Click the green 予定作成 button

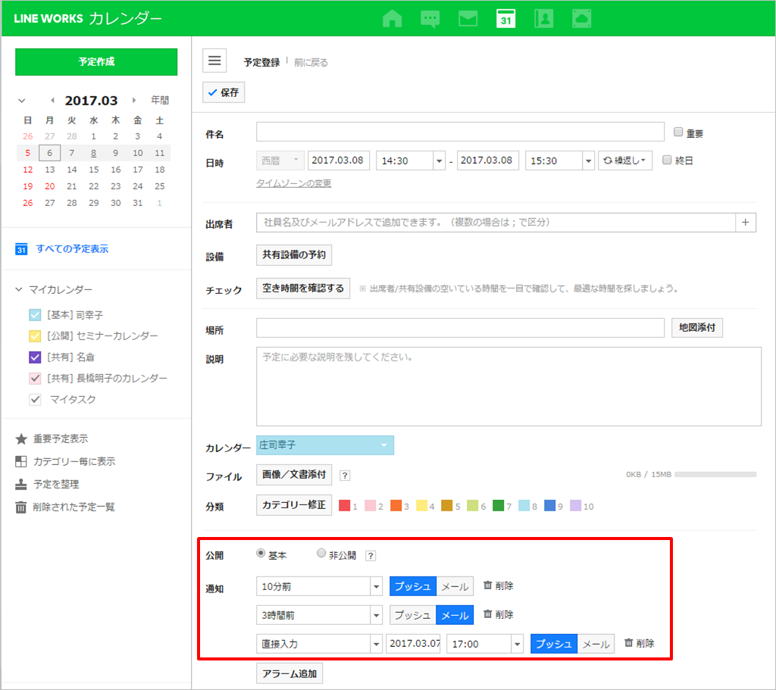(x=96, y=62)
